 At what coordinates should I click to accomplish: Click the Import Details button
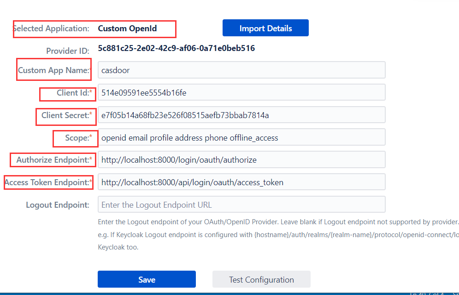click(x=265, y=28)
